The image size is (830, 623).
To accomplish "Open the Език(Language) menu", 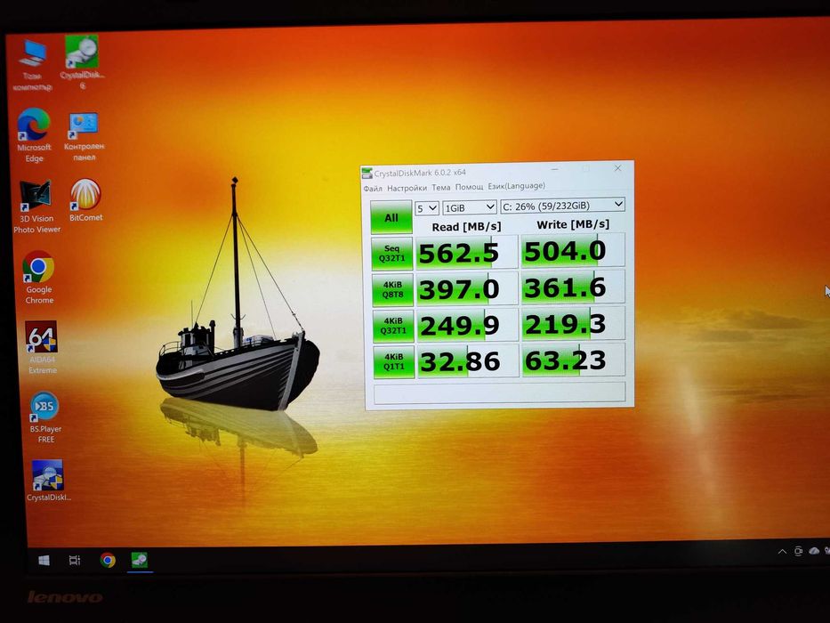I will tap(516, 186).
